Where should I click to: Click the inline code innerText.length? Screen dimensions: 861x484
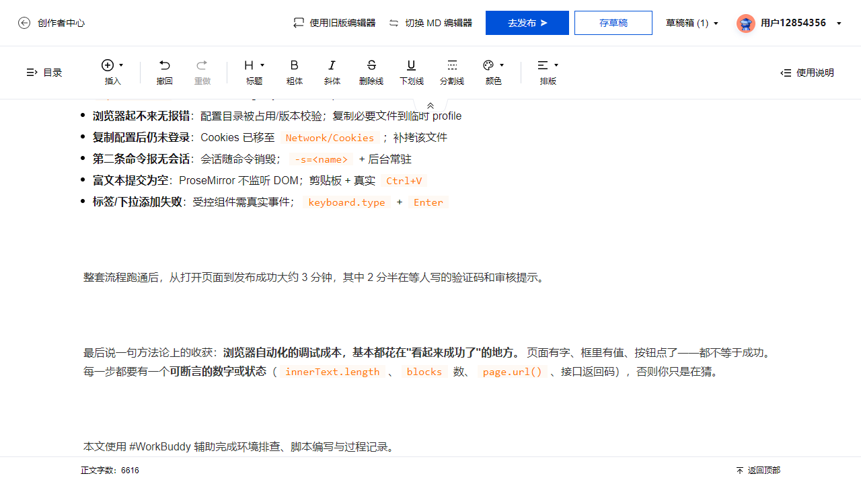tap(332, 372)
